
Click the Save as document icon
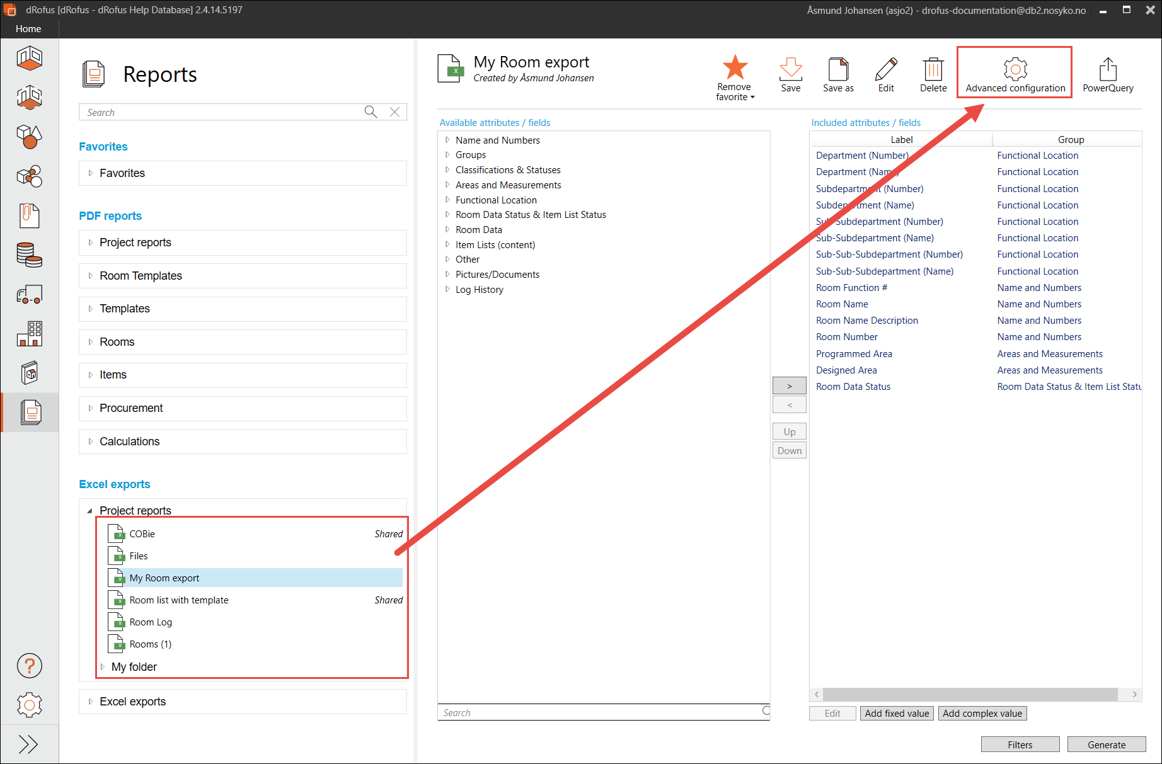click(837, 69)
